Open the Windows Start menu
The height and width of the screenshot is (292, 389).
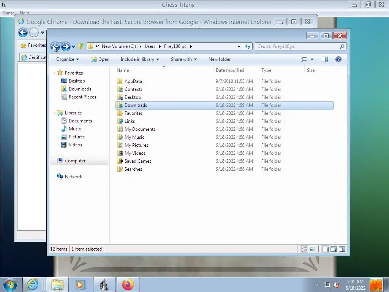[10, 284]
